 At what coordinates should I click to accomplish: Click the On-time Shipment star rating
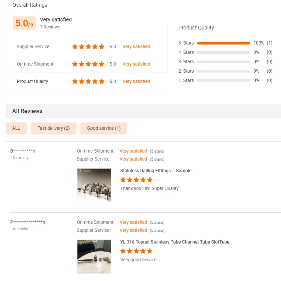pyautogui.click(x=88, y=64)
